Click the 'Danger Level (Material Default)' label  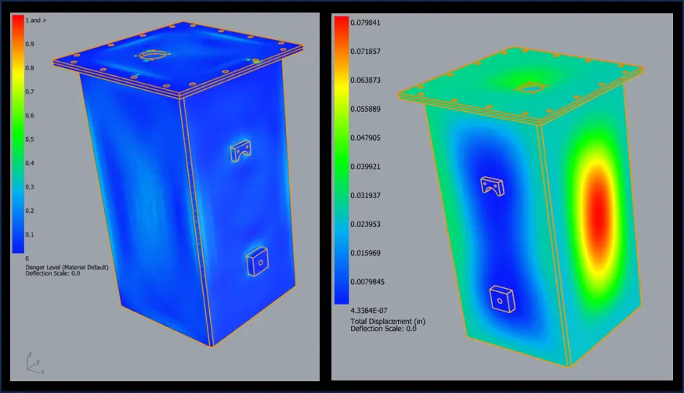pyautogui.click(x=67, y=267)
